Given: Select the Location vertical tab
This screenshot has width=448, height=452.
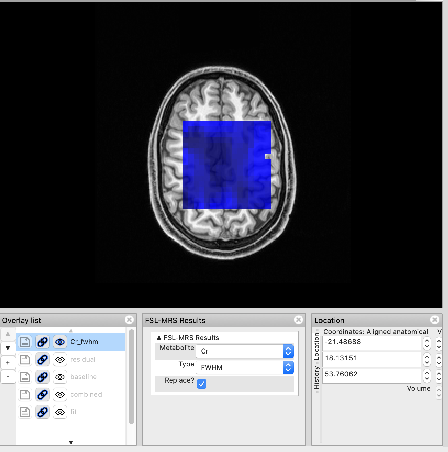Looking at the screenshot, I should coord(316,346).
